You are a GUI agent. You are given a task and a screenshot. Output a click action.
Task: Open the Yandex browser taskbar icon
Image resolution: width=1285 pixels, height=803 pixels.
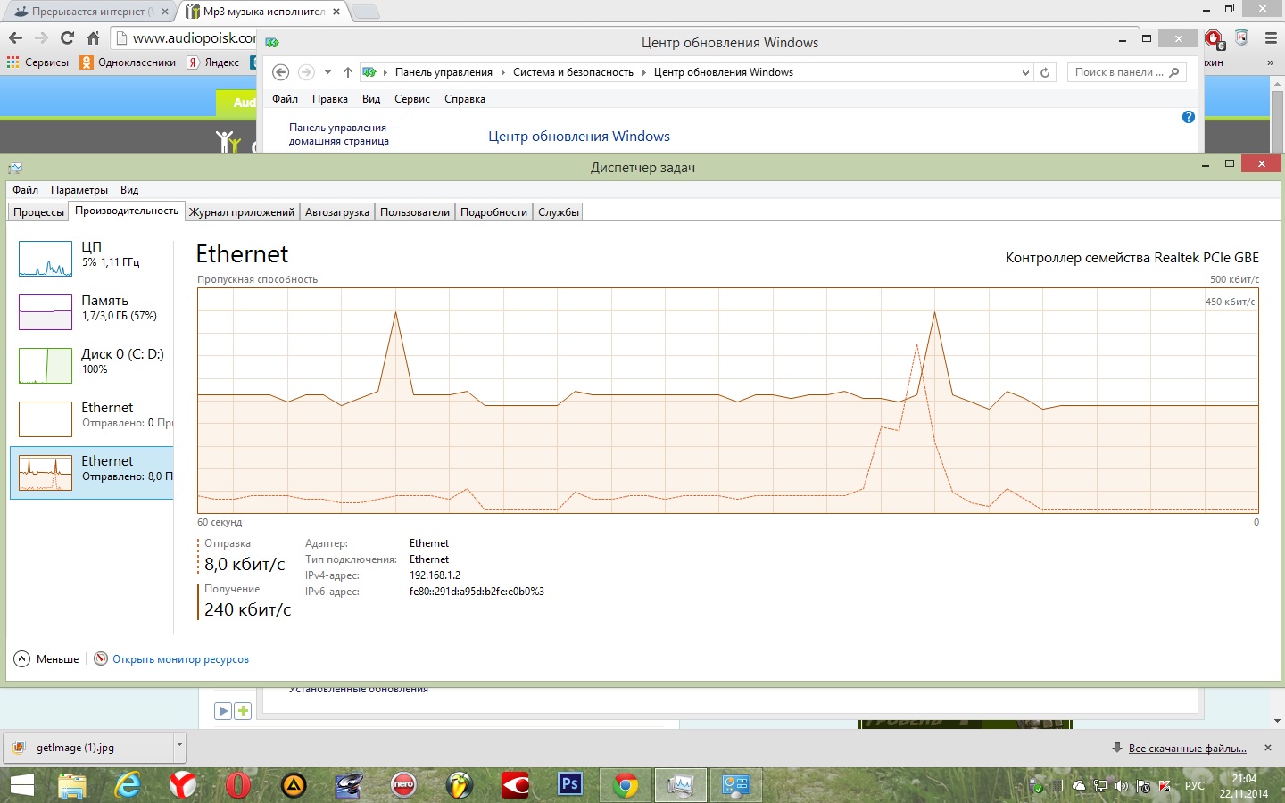pyautogui.click(x=182, y=784)
